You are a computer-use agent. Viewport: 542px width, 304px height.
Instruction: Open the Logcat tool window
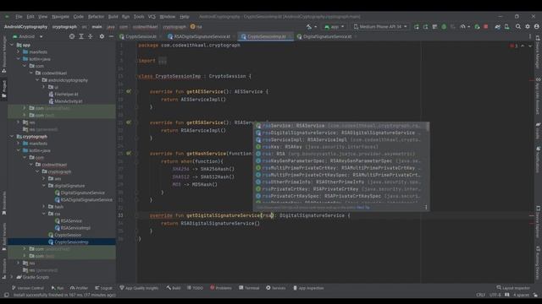pos(103,288)
